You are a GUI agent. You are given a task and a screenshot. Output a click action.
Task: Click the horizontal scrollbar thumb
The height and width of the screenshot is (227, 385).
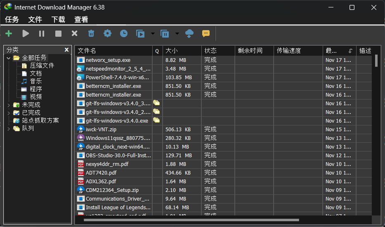pos(191,220)
